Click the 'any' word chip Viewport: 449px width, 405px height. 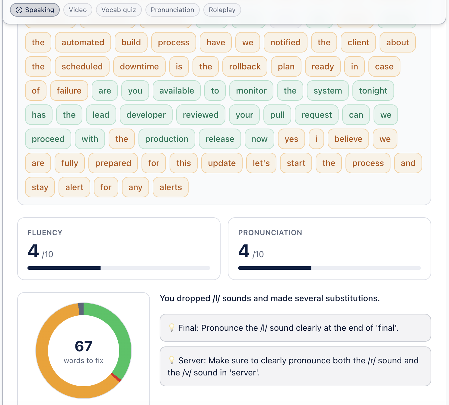[x=135, y=187]
